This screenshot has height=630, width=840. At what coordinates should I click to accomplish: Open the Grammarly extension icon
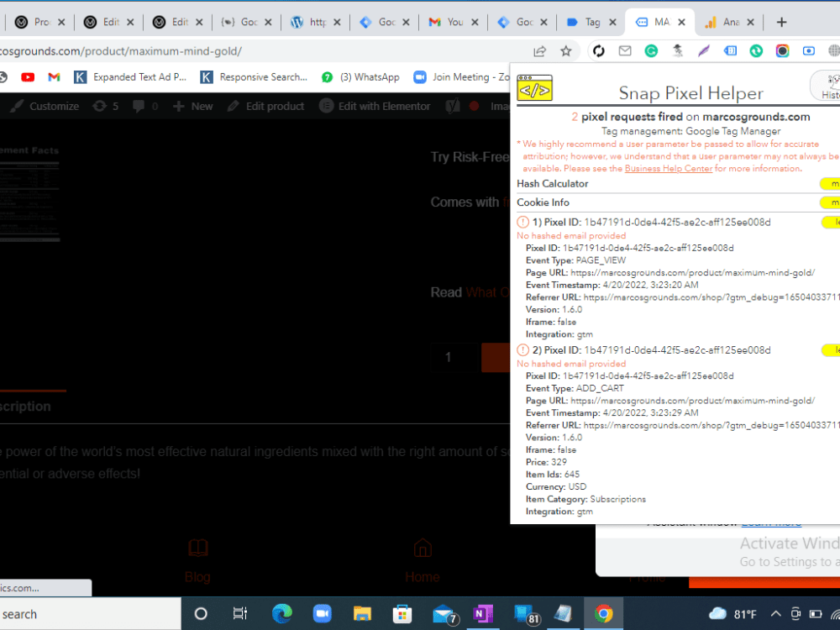651,51
